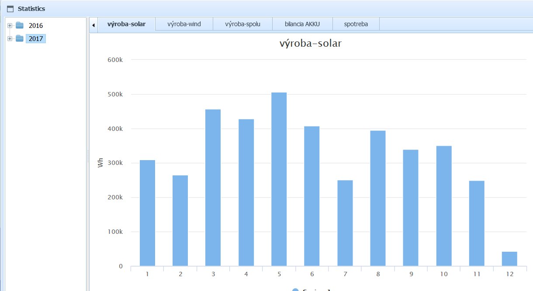The width and height of the screenshot is (533, 291).
Task: Open the výroba-wind tab
Action: [x=184, y=24]
